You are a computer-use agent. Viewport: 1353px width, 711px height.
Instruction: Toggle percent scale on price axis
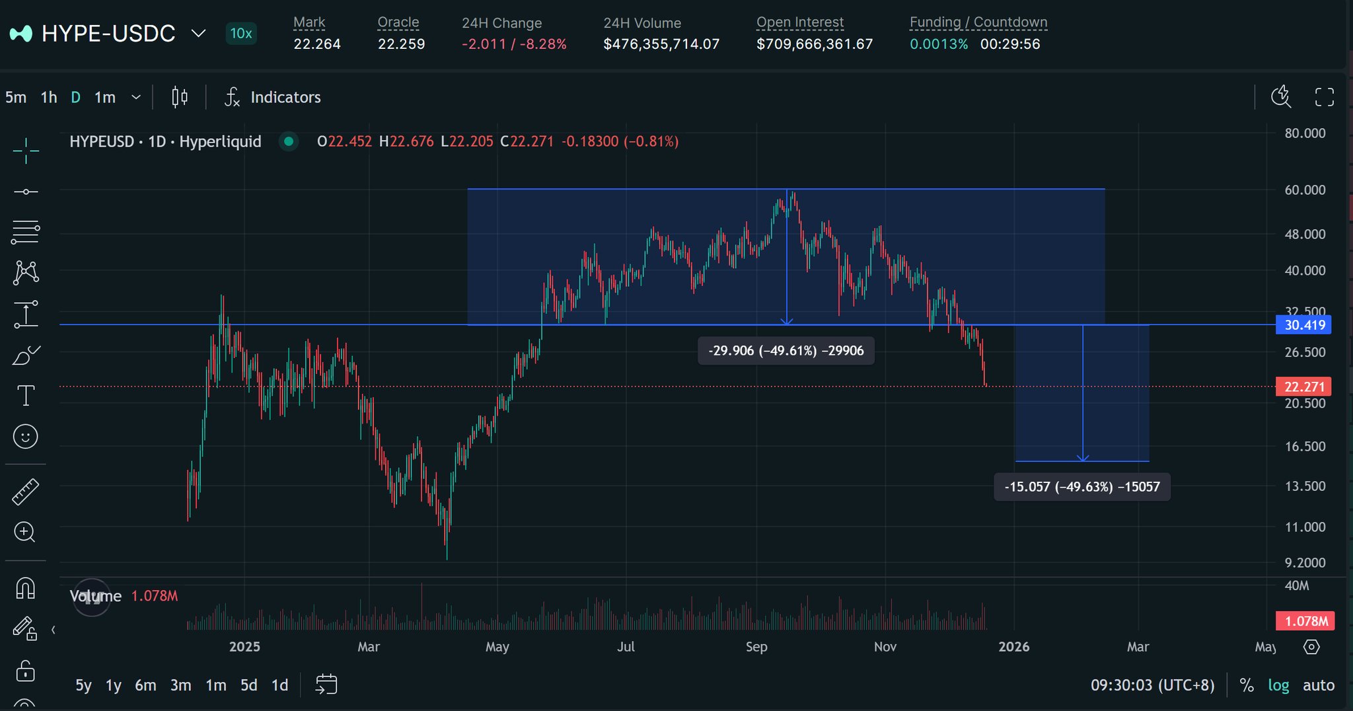(x=1247, y=685)
